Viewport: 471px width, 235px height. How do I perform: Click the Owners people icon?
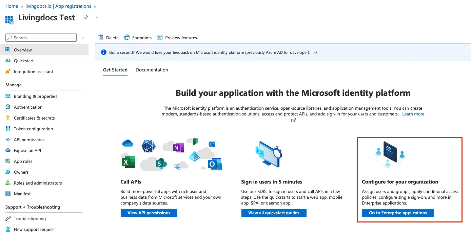pyautogui.click(x=8, y=172)
